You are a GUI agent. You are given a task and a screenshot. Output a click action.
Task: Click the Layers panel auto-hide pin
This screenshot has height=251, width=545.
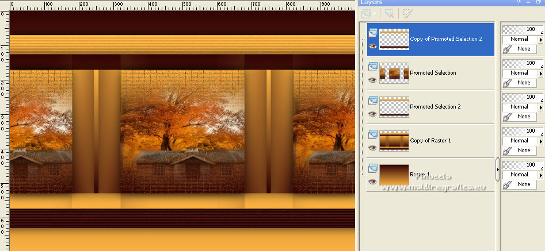[x=519, y=2]
